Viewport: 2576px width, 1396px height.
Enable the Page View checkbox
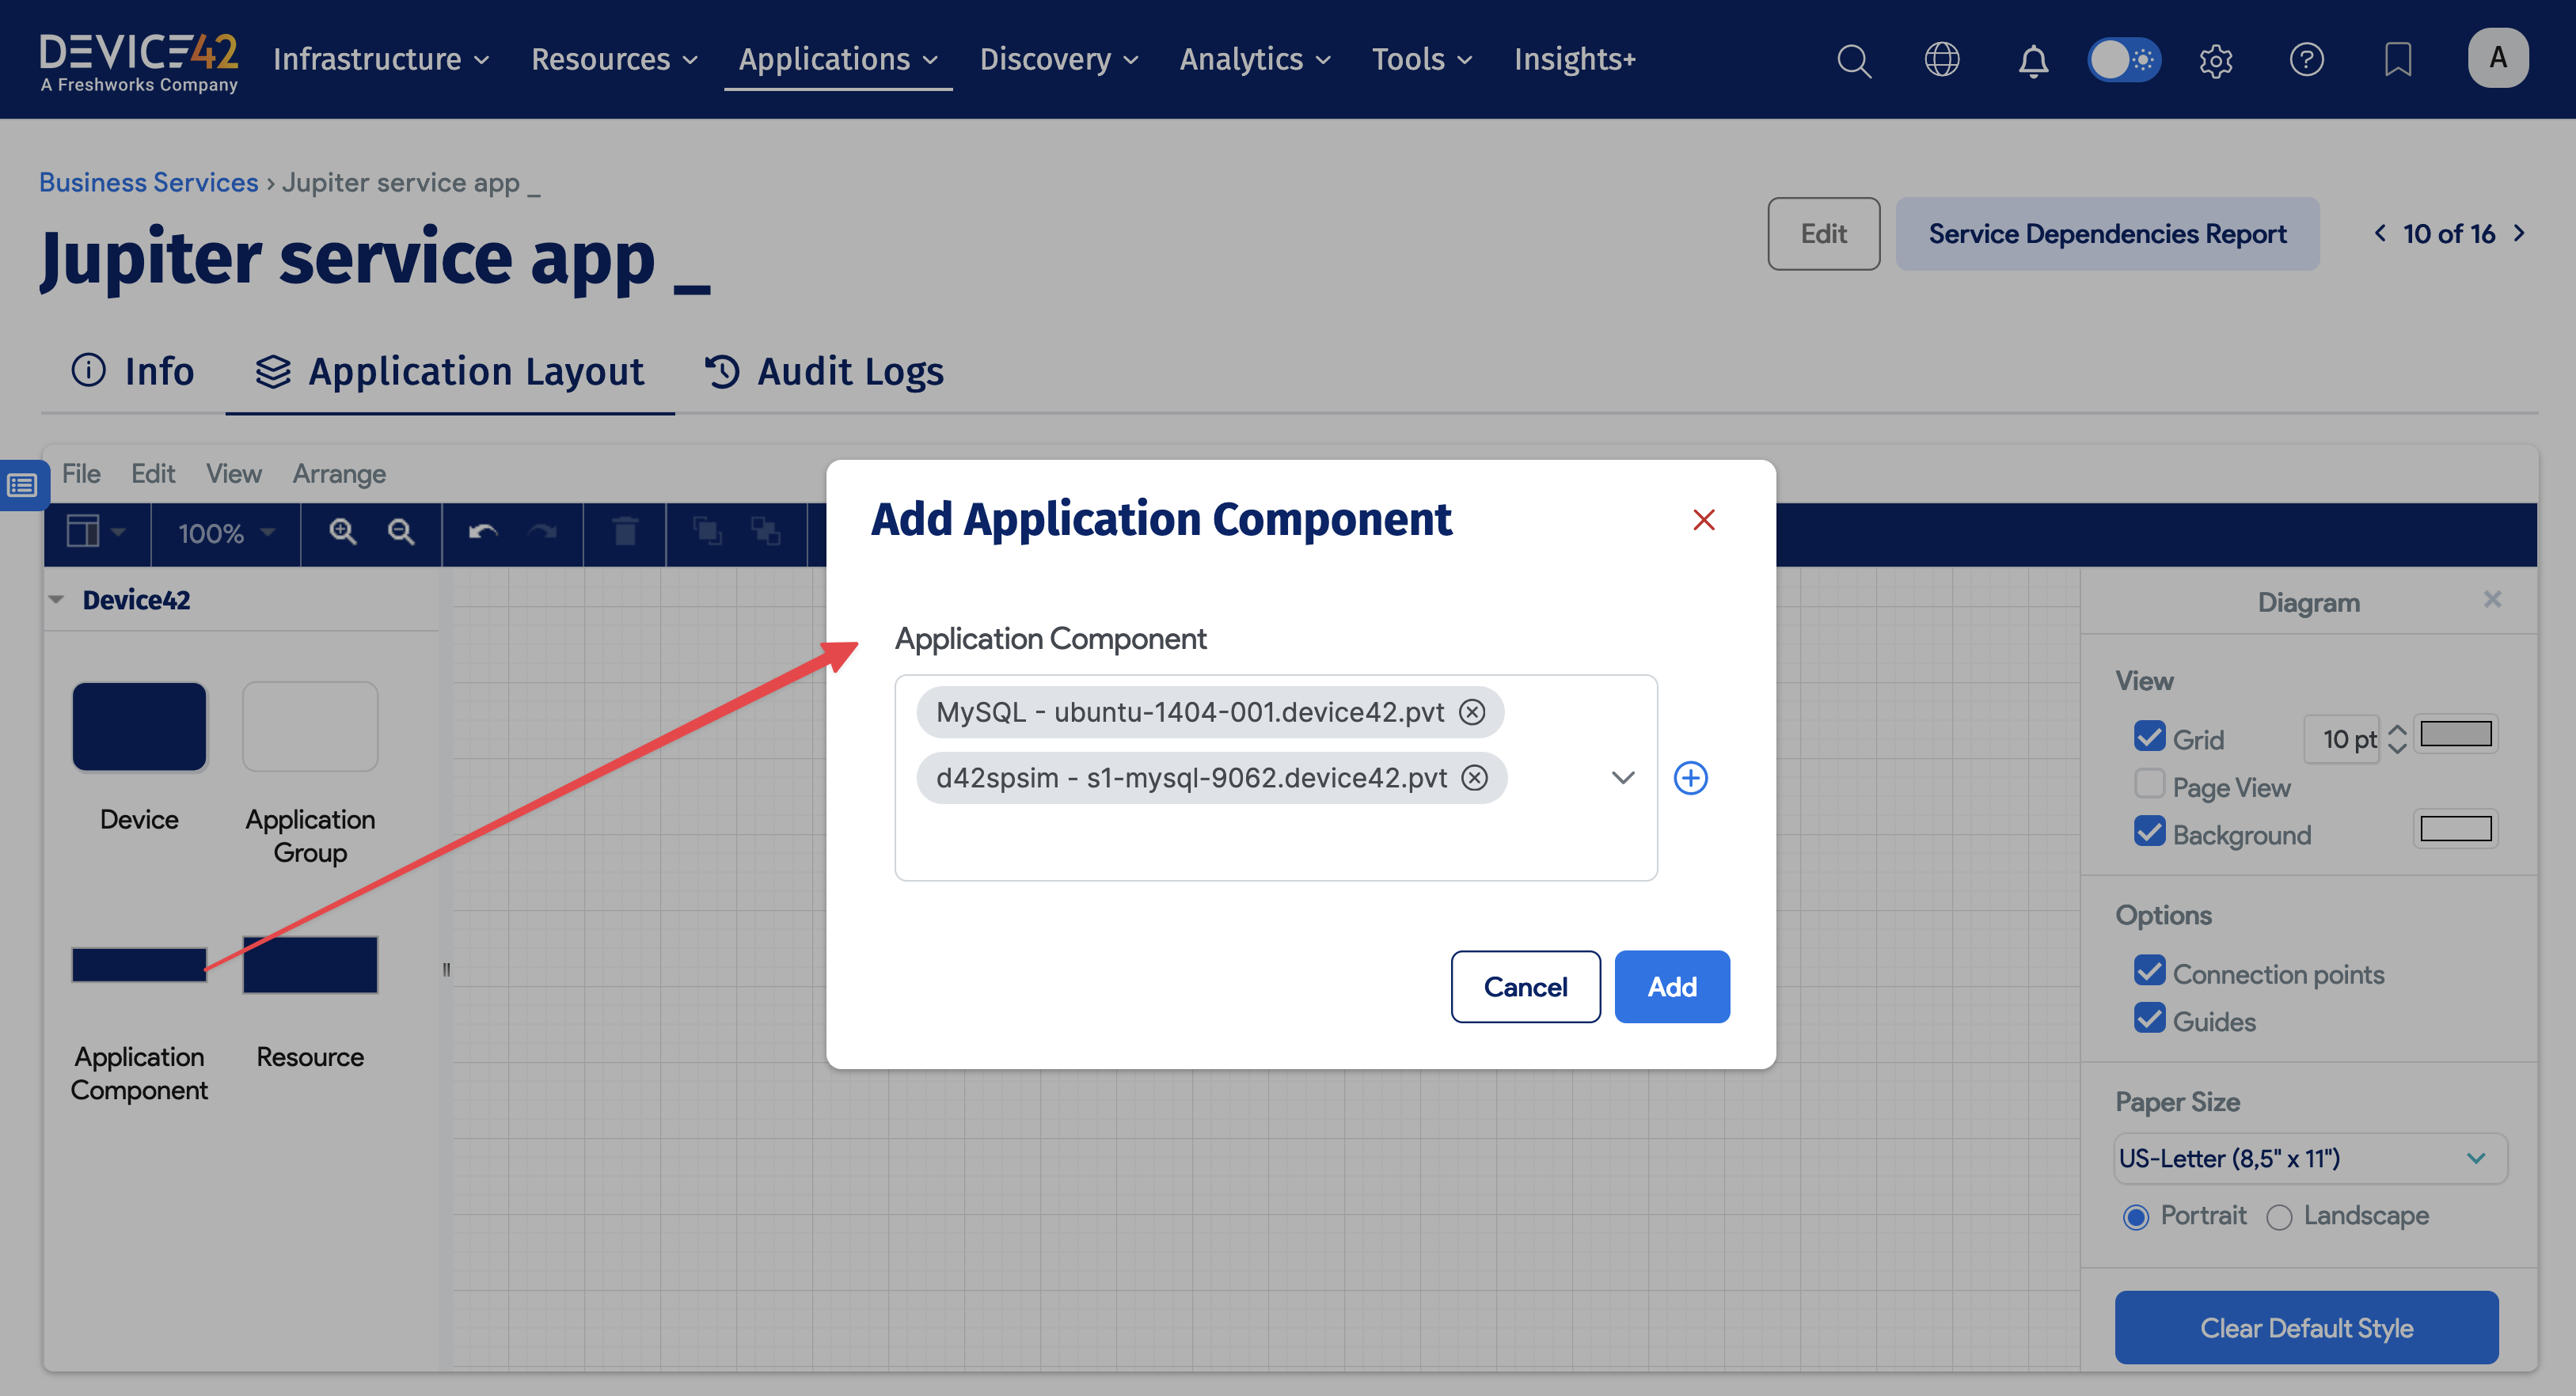click(x=2150, y=784)
